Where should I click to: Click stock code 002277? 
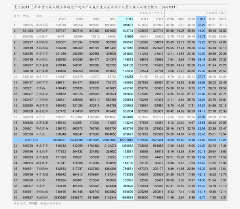[28, 42]
